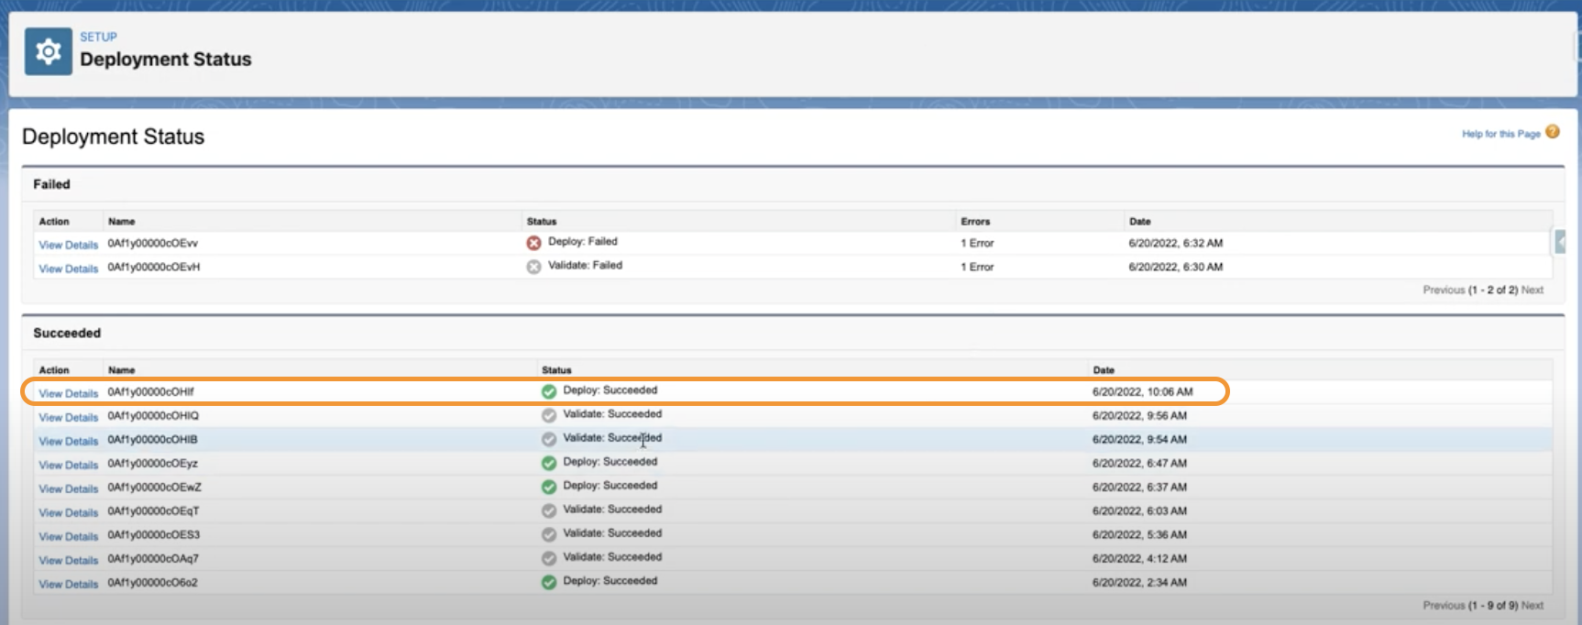Select the name 0Af1y00000cOEwZ
Screen dimensions: 1582x625
(155, 487)
